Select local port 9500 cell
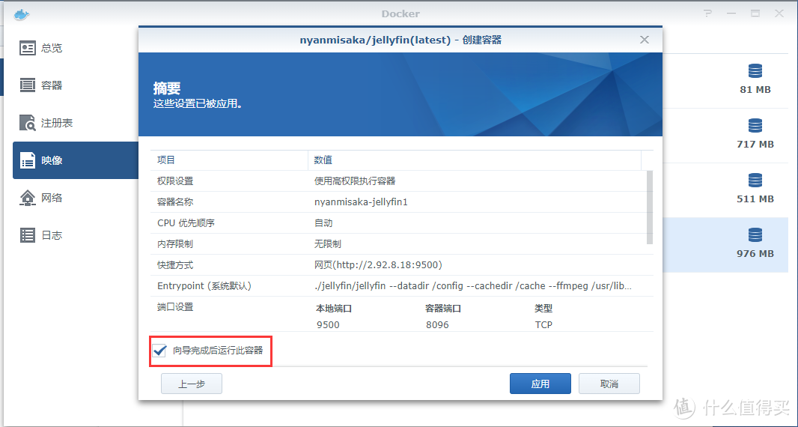 pos(328,324)
